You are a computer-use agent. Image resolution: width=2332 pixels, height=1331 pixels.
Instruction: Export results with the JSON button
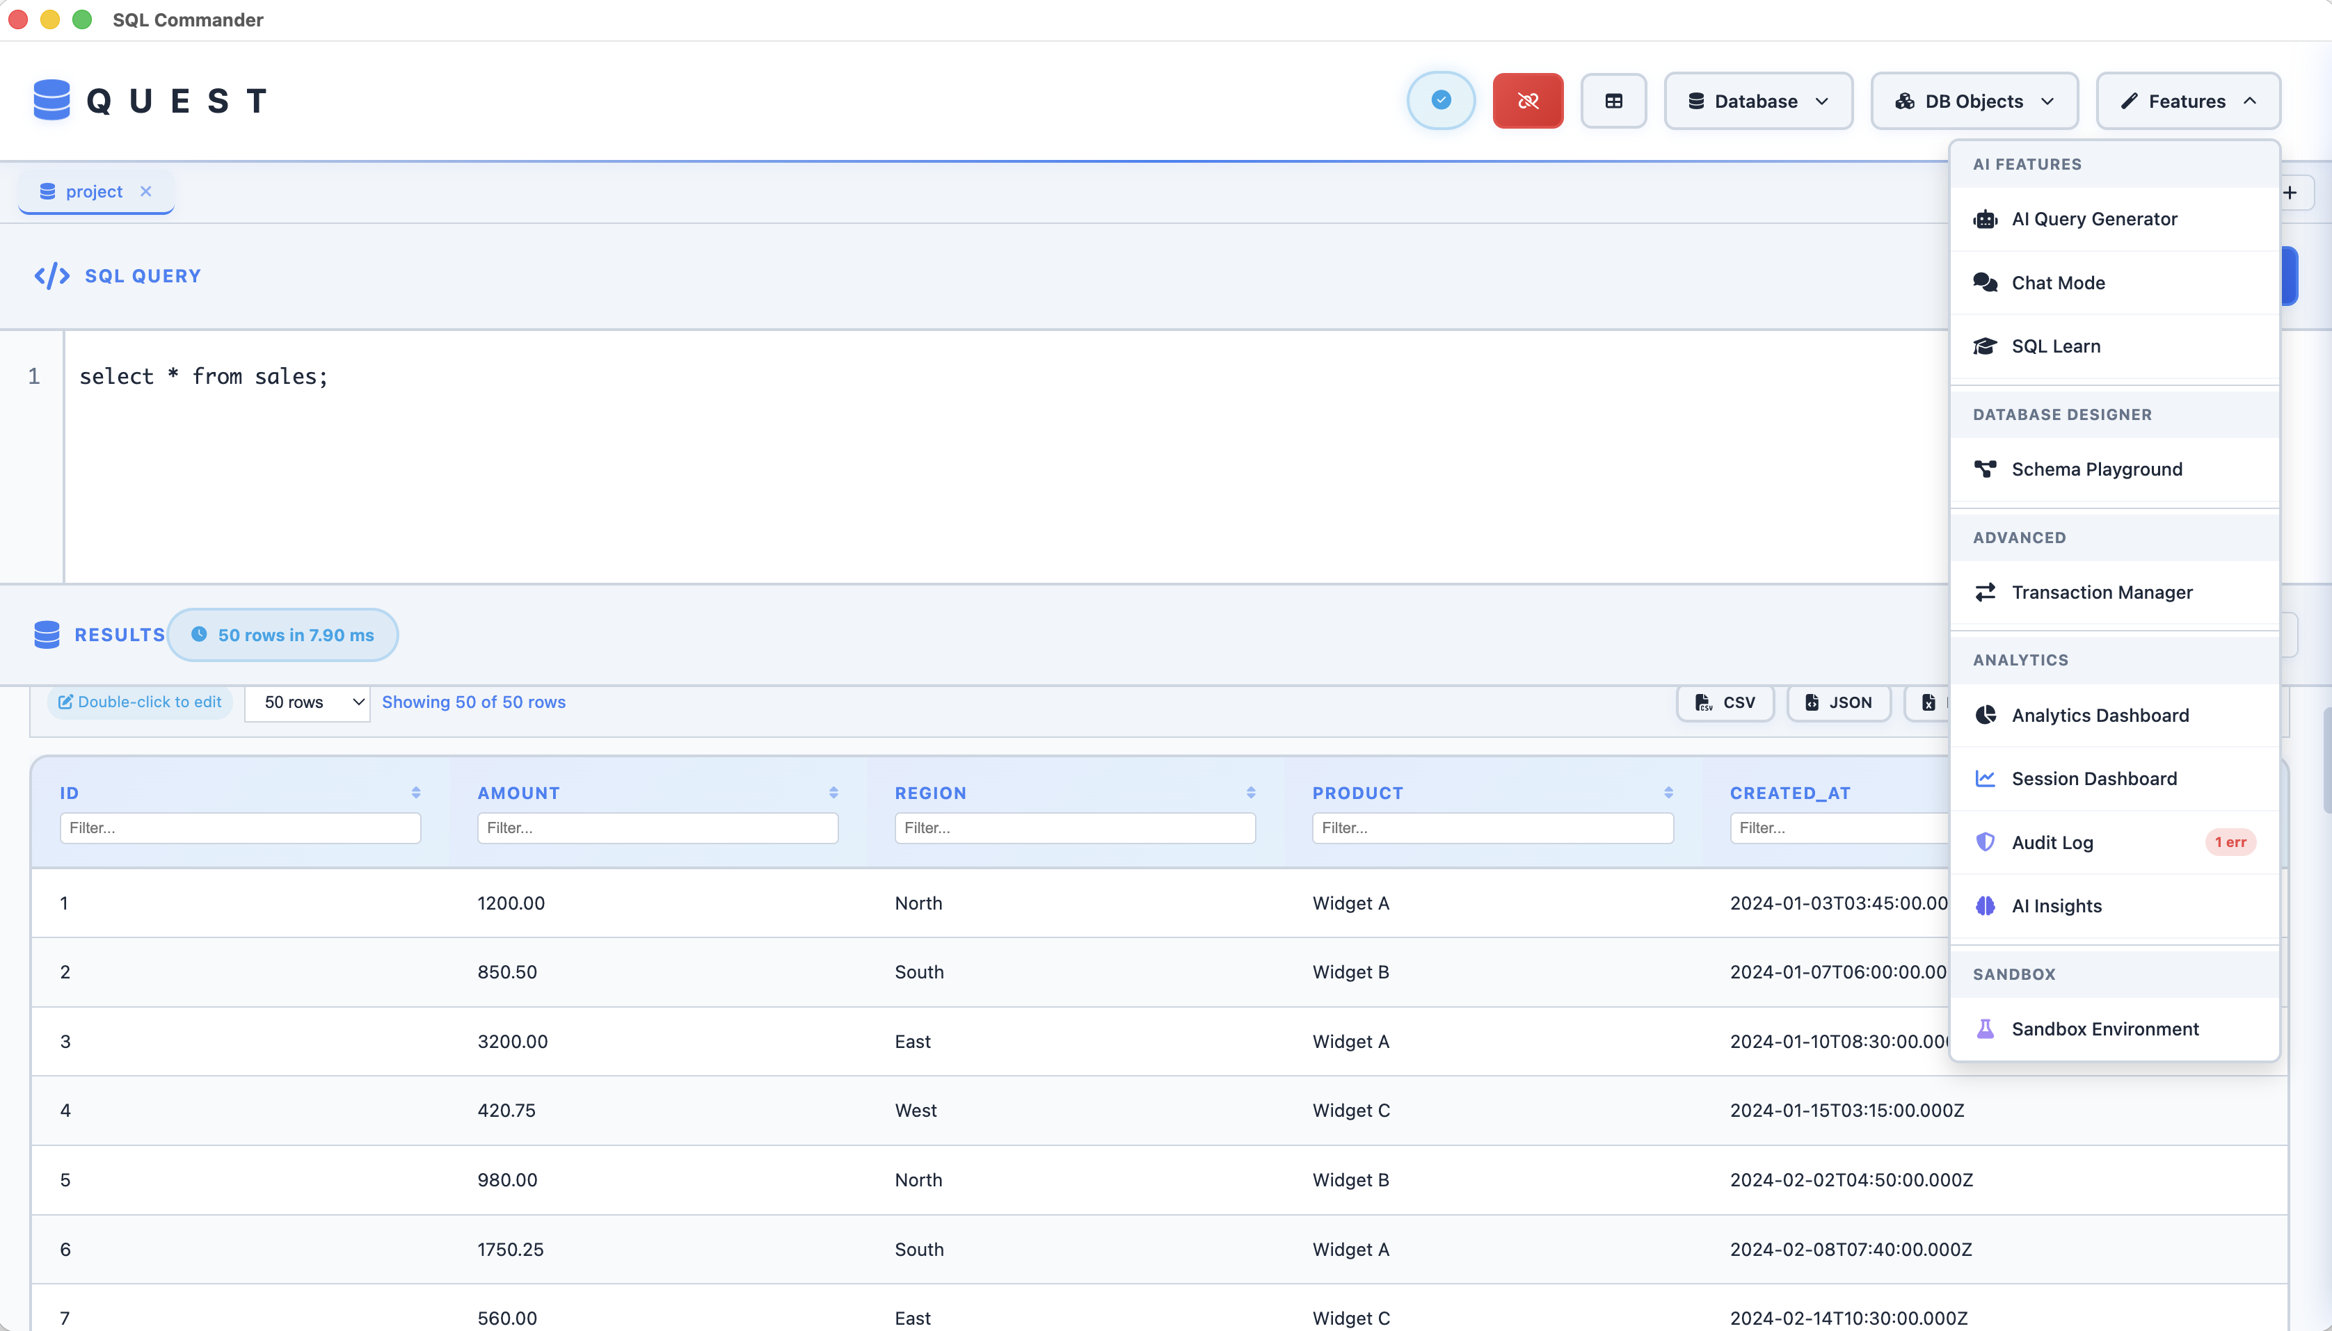click(x=1838, y=703)
